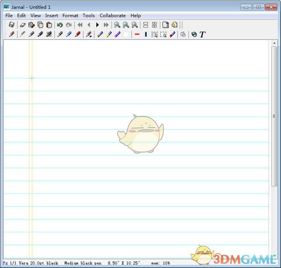Image resolution: width=281 pixels, height=268 pixels.
Task: Open the Help menu
Action: [x=136, y=15]
